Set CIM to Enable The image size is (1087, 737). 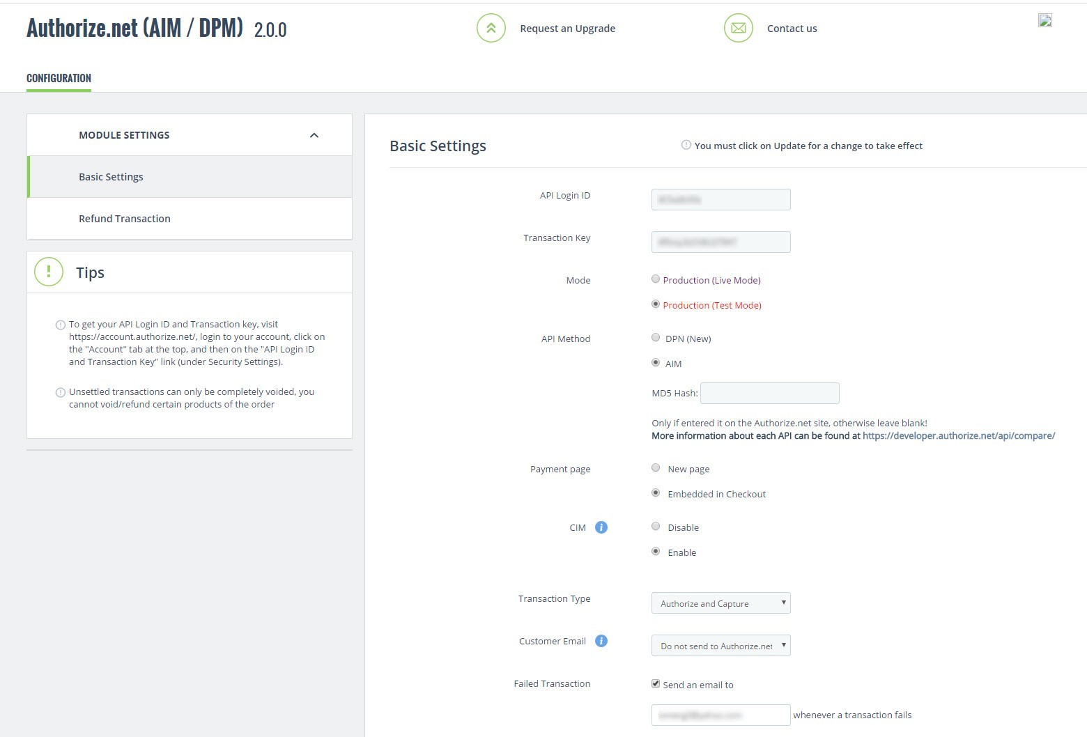(656, 551)
